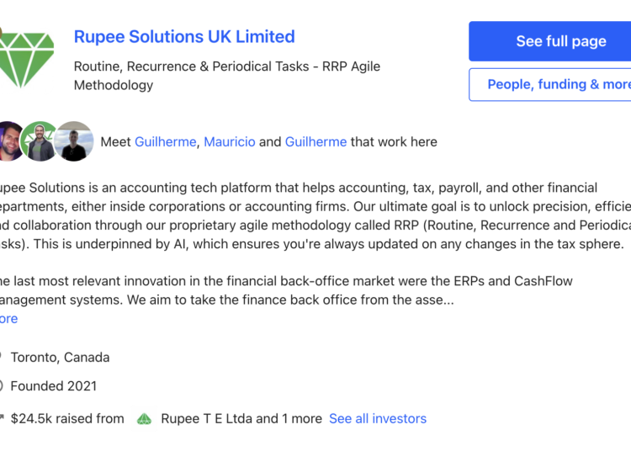Click the green diamond company logo
631x451 pixels.
click(27, 60)
